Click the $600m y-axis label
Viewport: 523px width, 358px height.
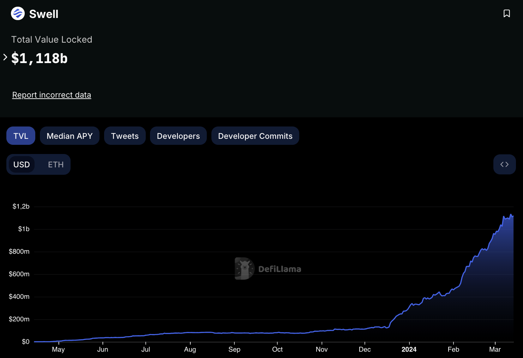pyautogui.click(x=19, y=274)
